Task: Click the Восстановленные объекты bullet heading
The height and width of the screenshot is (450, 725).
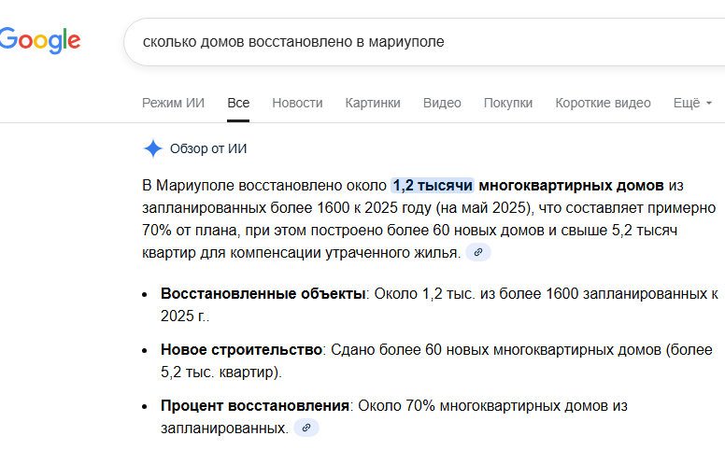Action: (x=263, y=294)
